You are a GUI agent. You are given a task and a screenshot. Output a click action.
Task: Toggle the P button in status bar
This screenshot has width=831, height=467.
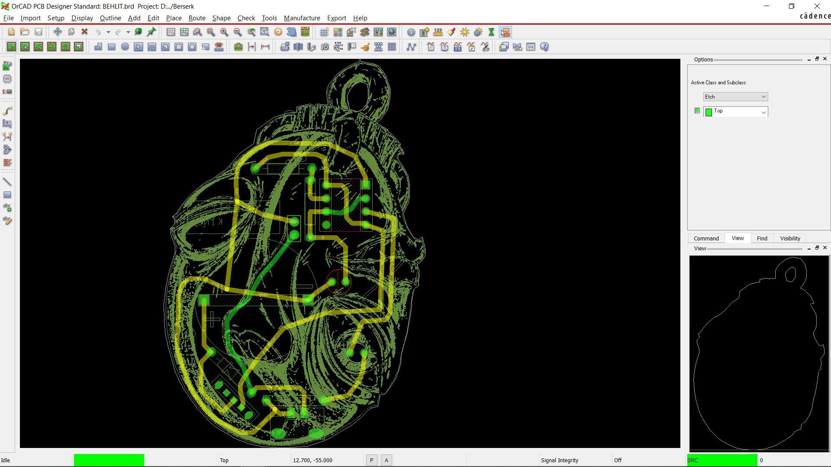[x=371, y=461]
